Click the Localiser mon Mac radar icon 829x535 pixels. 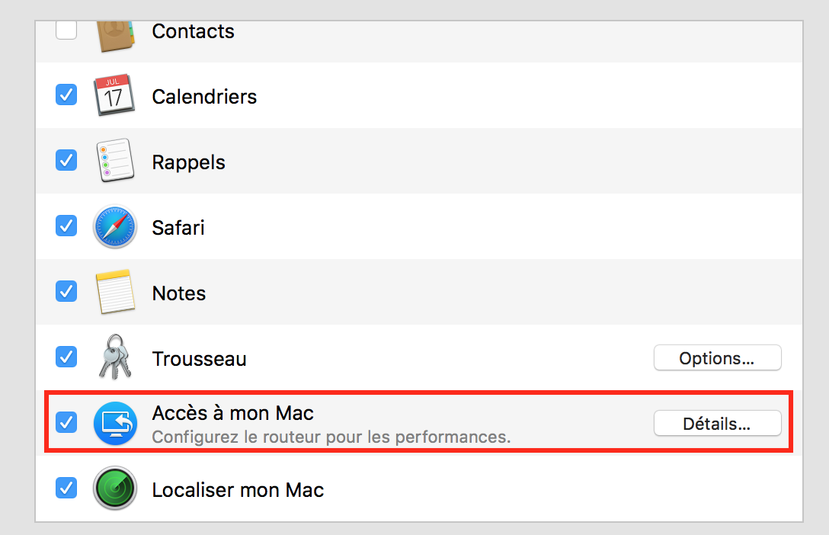(114, 489)
